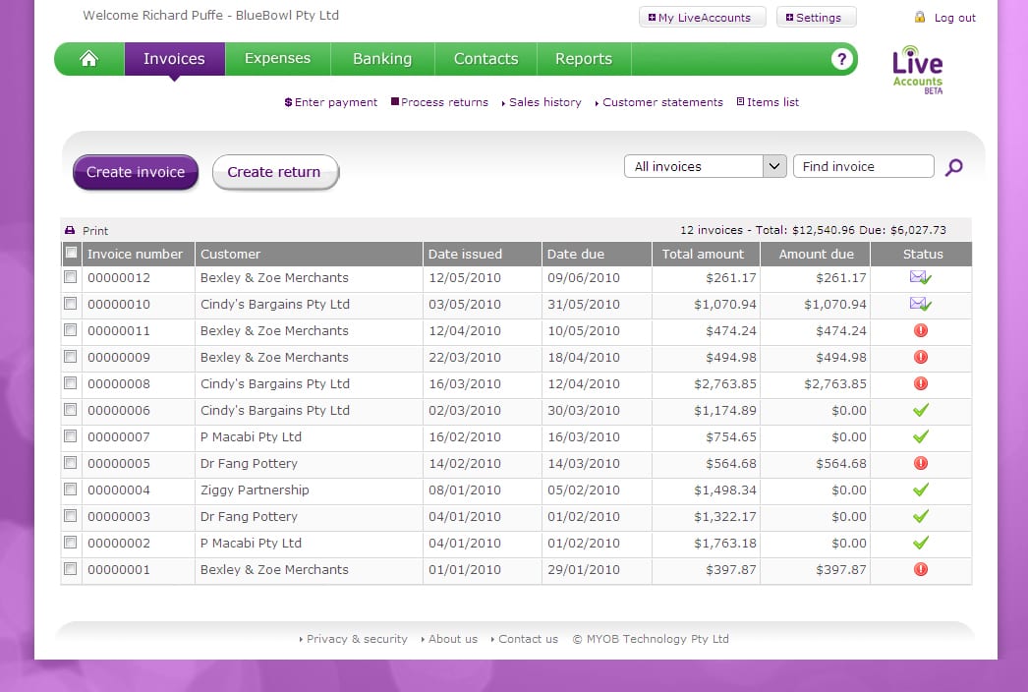Tick checkbox for invoice 00000011

tap(70, 330)
